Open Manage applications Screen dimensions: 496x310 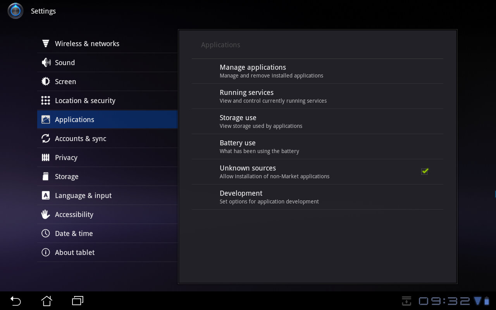pos(317,71)
